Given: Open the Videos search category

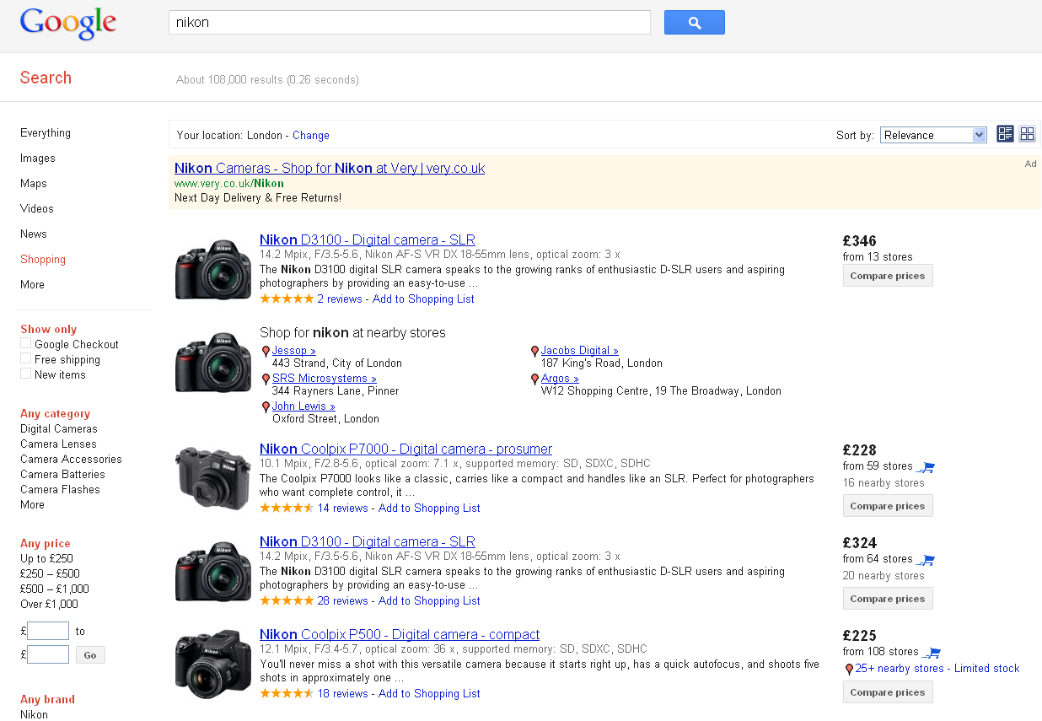Looking at the screenshot, I should point(37,208).
